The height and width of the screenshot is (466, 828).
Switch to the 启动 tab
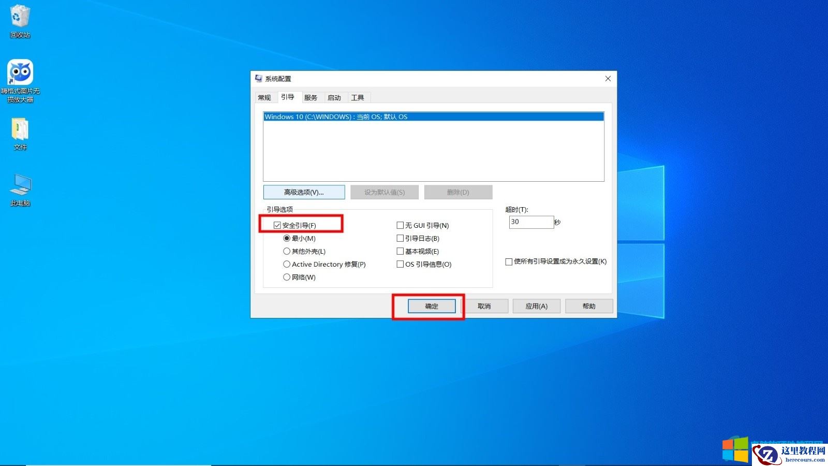point(334,97)
